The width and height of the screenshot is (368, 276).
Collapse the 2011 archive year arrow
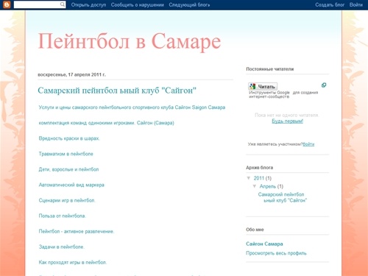click(249, 178)
